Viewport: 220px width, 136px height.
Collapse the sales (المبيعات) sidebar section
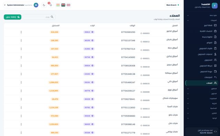(202, 20)
